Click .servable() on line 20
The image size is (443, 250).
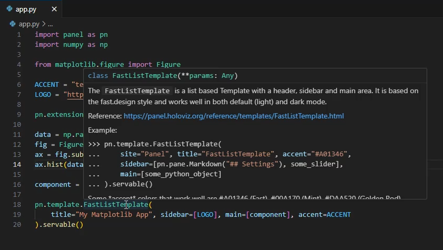[61, 225]
